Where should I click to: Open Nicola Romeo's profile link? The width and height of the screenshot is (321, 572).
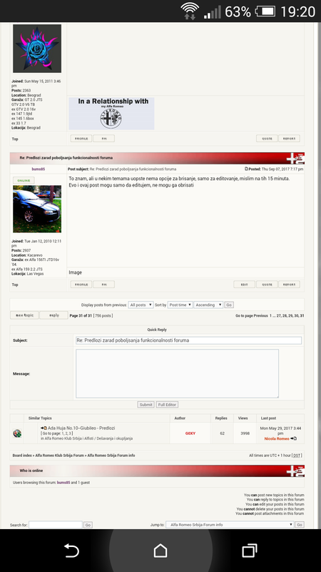(277, 438)
